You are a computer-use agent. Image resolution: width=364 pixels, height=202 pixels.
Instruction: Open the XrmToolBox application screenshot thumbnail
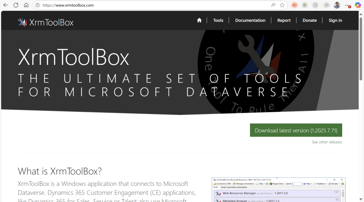(x=278, y=190)
